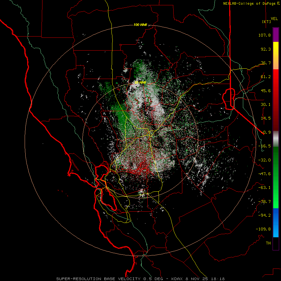The height and width of the screenshot is (281, 281).
Task: Select the black TH segment of color bar
Action: pos(276,243)
